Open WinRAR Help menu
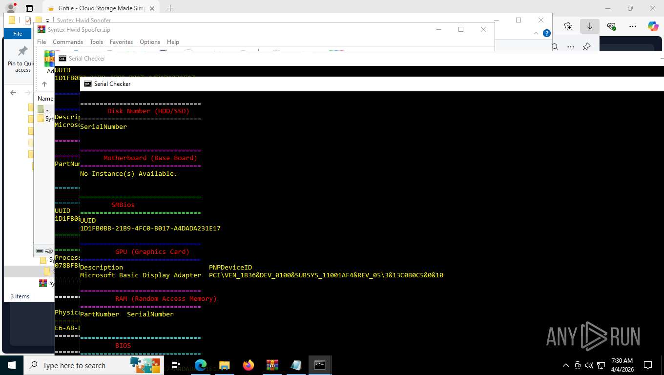 pos(173,42)
